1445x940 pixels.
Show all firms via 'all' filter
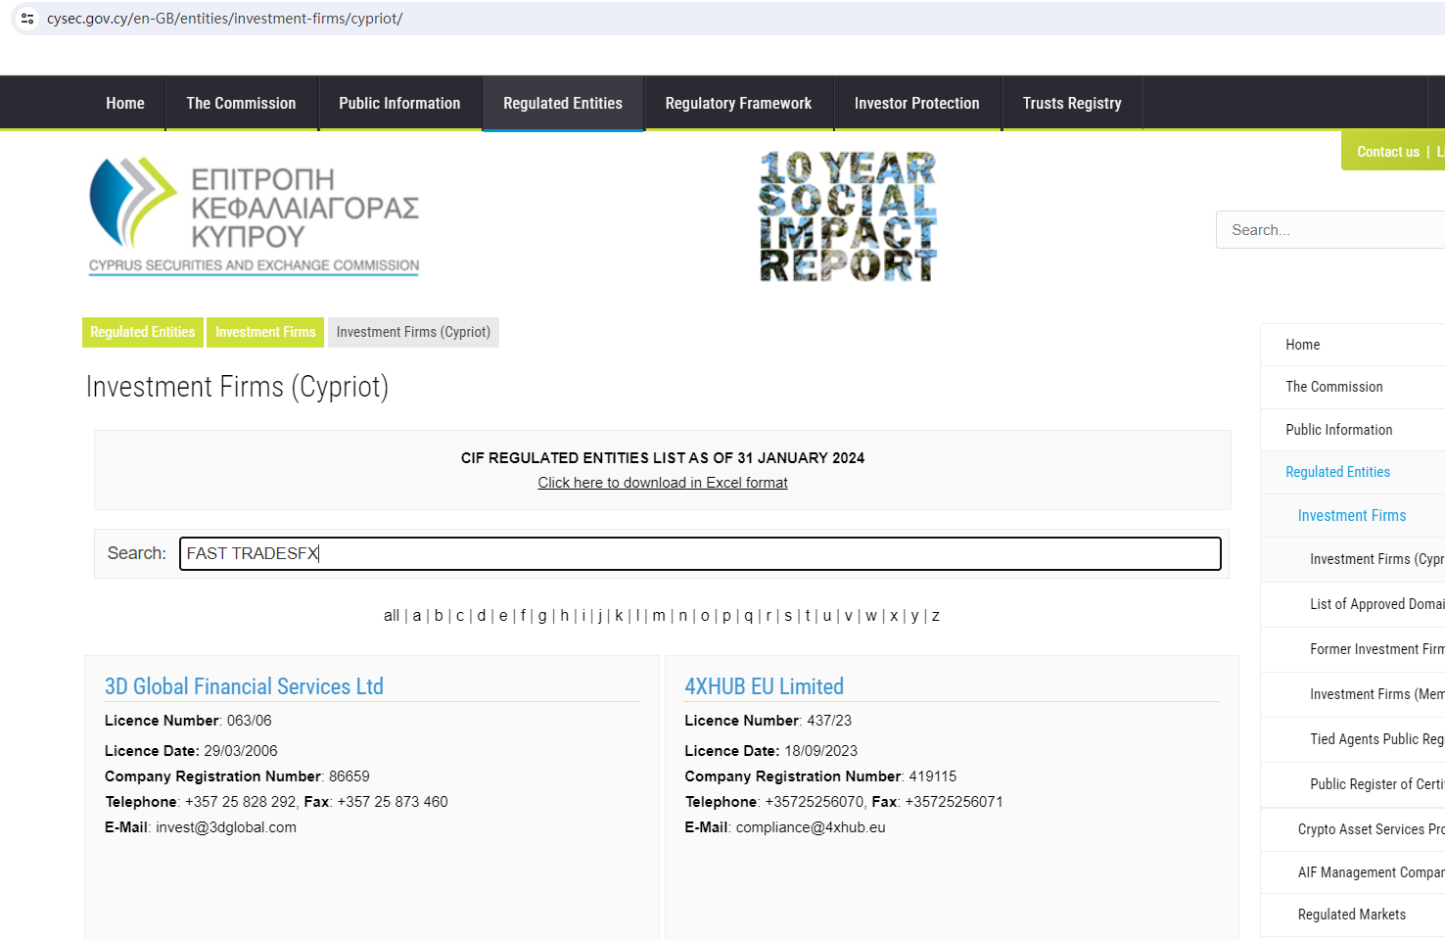(392, 616)
